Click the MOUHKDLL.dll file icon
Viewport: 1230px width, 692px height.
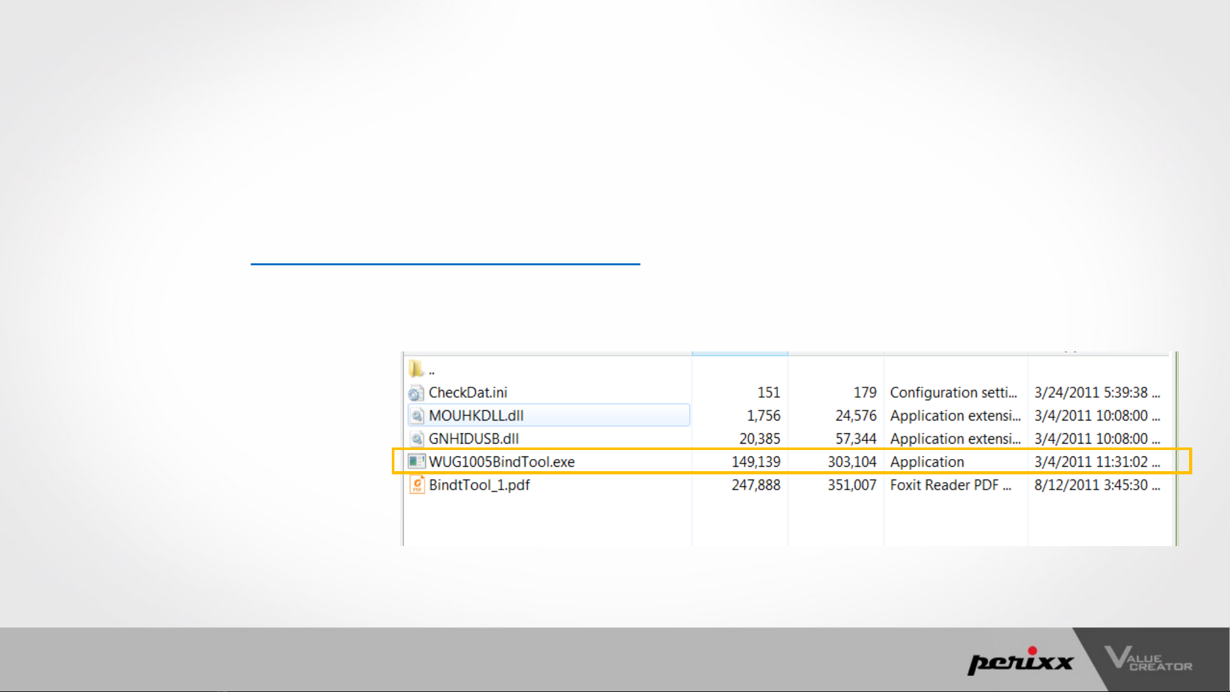tap(417, 415)
